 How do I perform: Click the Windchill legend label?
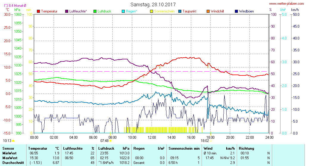217,11
